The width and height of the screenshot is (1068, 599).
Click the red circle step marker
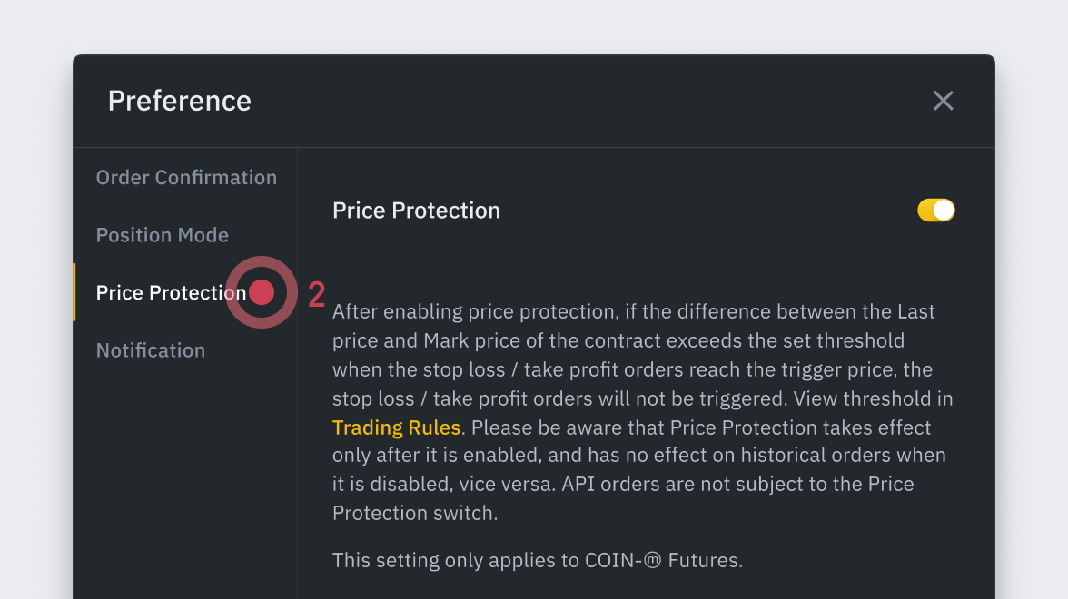pyautogui.click(x=262, y=292)
